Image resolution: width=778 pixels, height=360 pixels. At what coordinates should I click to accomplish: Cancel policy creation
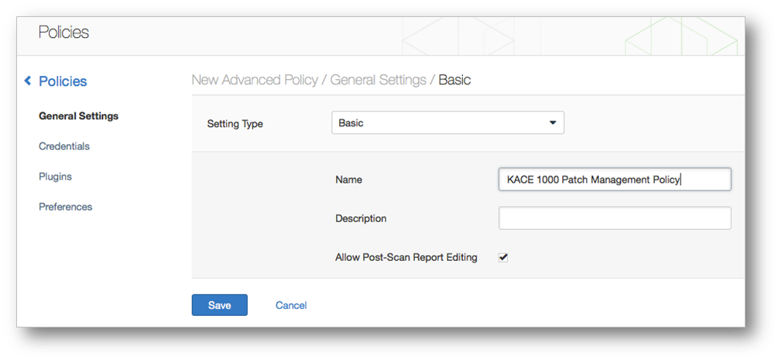pos(291,305)
